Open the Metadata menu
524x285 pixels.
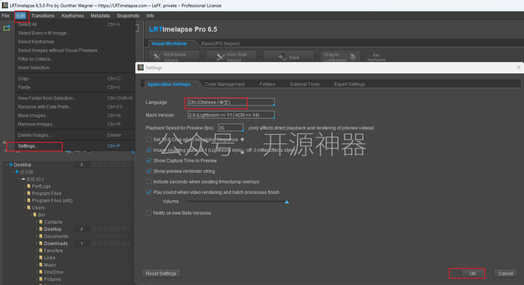(x=100, y=16)
